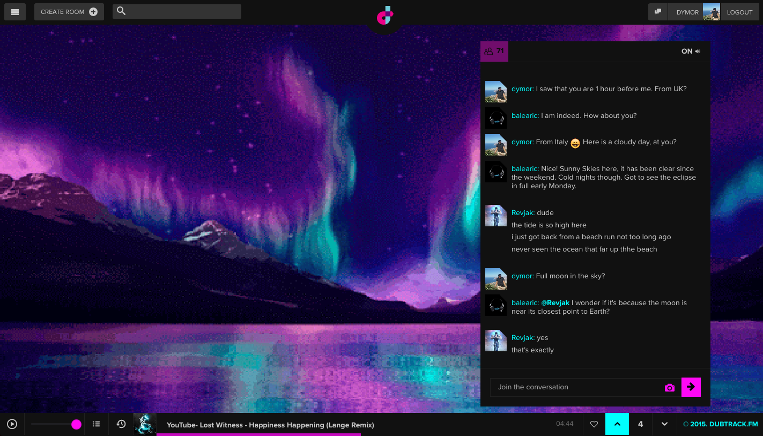Open the DYMOR profile link
Image resolution: width=763 pixels, height=436 pixels.
[x=687, y=12]
